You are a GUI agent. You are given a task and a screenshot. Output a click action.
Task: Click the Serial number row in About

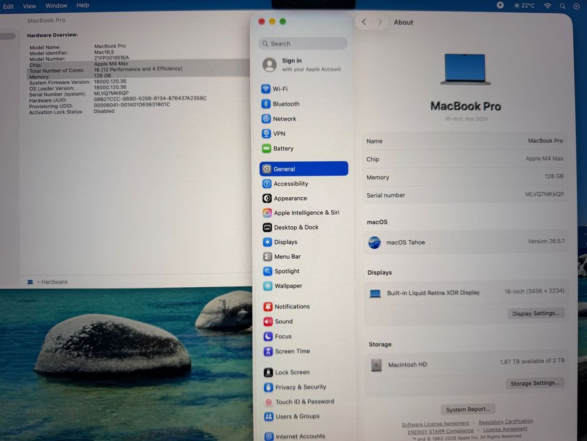click(x=464, y=195)
